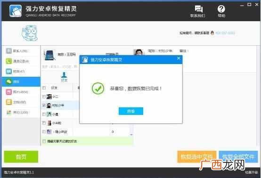Click the app logo icon in the title bar

point(16,11)
